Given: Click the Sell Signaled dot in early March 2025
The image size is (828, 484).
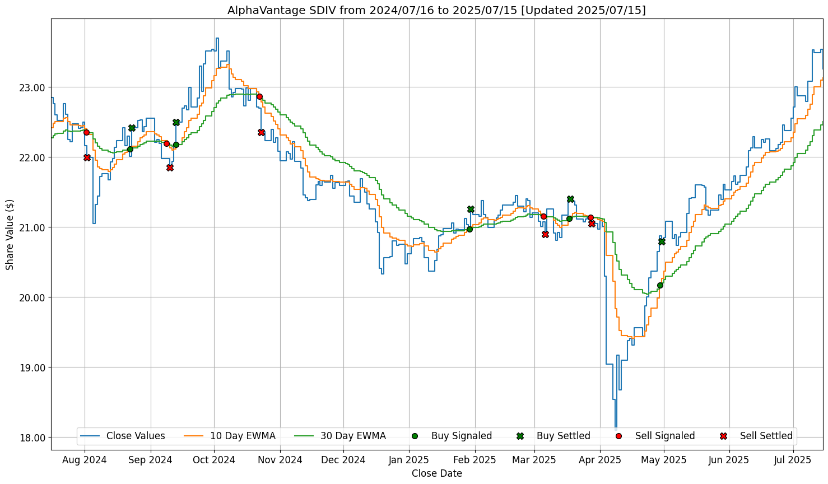Looking at the screenshot, I should click(x=543, y=216).
